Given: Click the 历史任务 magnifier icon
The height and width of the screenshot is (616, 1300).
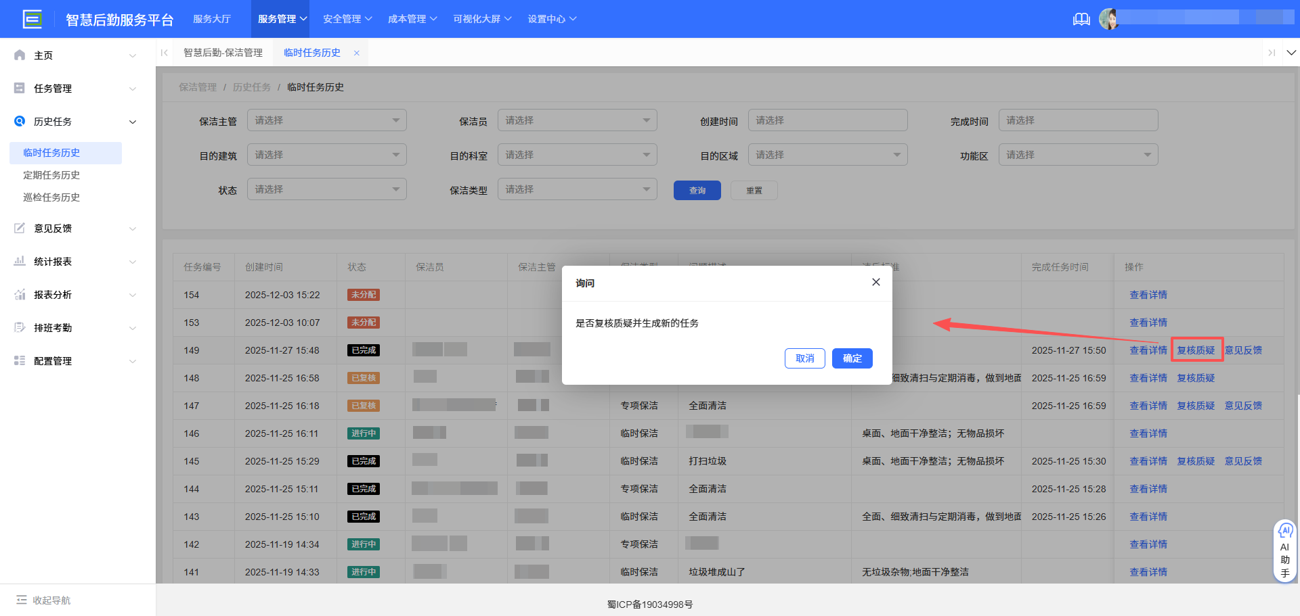Looking at the screenshot, I should pyautogui.click(x=19, y=121).
